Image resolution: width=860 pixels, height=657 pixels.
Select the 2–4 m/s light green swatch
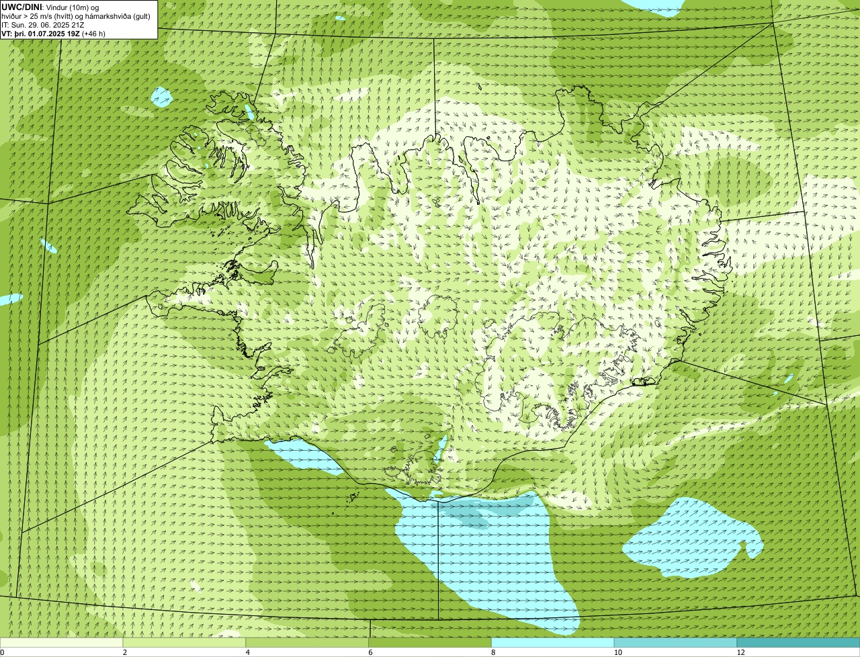point(185,643)
